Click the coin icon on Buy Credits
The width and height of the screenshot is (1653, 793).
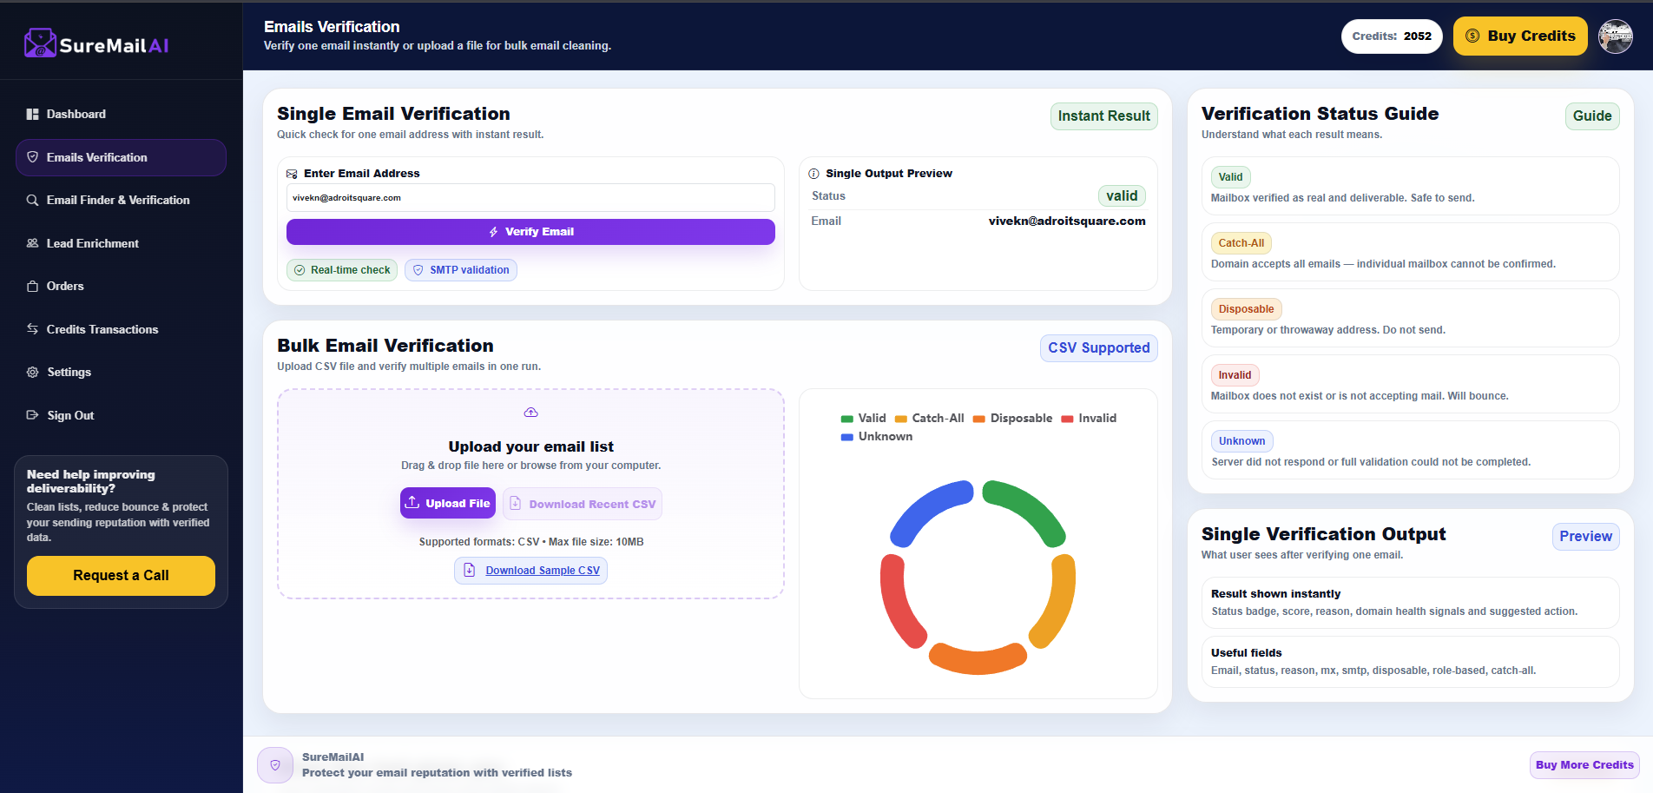pos(1472,36)
